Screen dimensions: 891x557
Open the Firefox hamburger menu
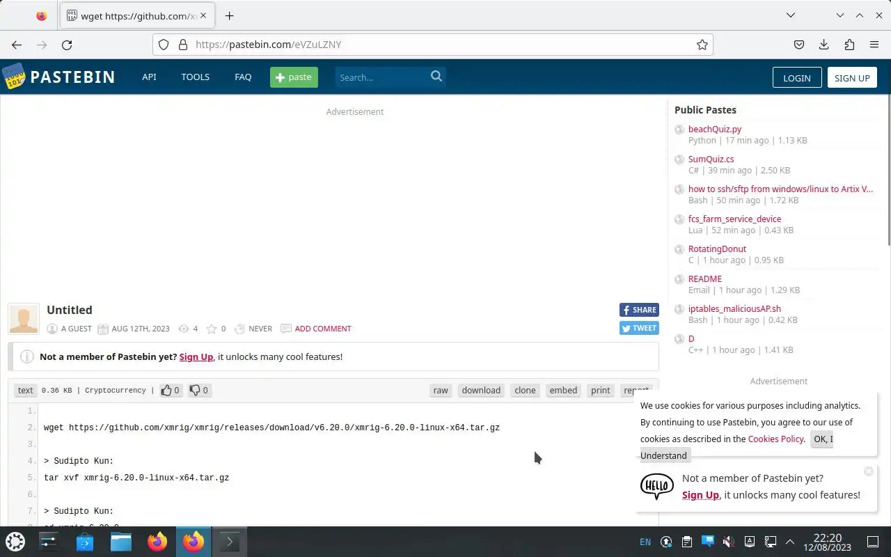874,45
